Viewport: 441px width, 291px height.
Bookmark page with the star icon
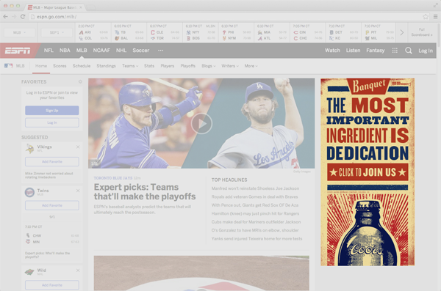tap(426, 17)
